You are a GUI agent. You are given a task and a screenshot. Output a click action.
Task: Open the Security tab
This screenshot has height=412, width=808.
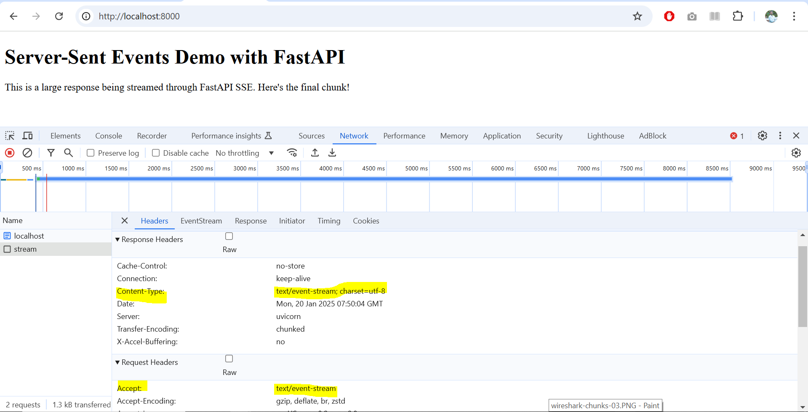(x=549, y=136)
